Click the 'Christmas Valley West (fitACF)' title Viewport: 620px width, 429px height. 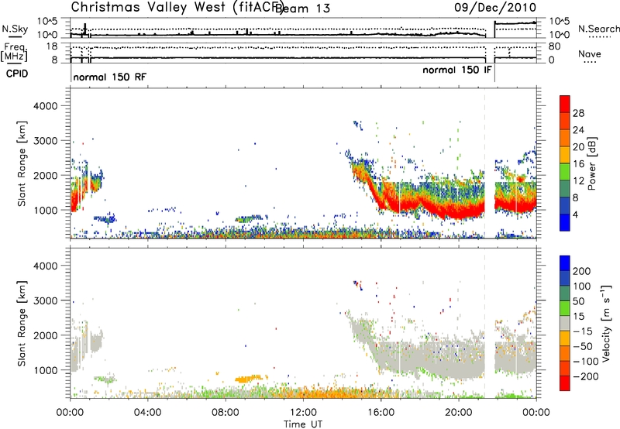point(177,8)
